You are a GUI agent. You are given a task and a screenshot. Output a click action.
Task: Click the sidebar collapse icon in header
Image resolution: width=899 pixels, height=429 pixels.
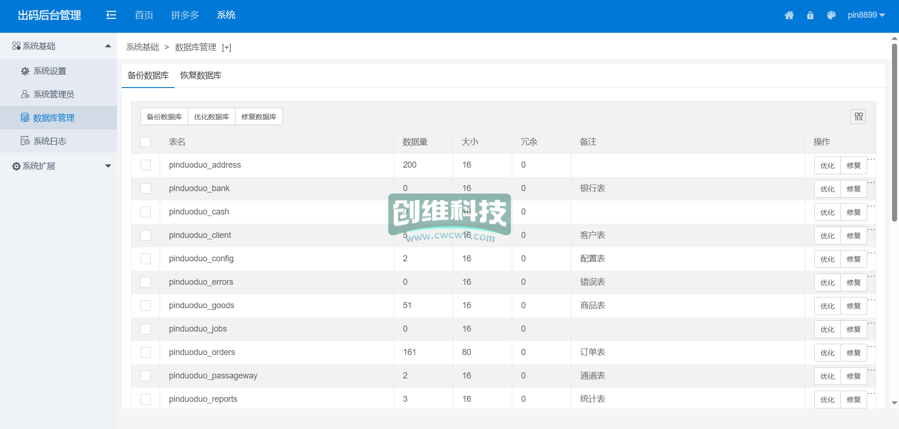111,15
